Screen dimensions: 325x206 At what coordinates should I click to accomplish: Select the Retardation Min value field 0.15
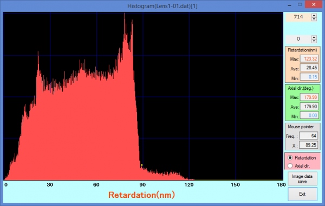point(309,77)
